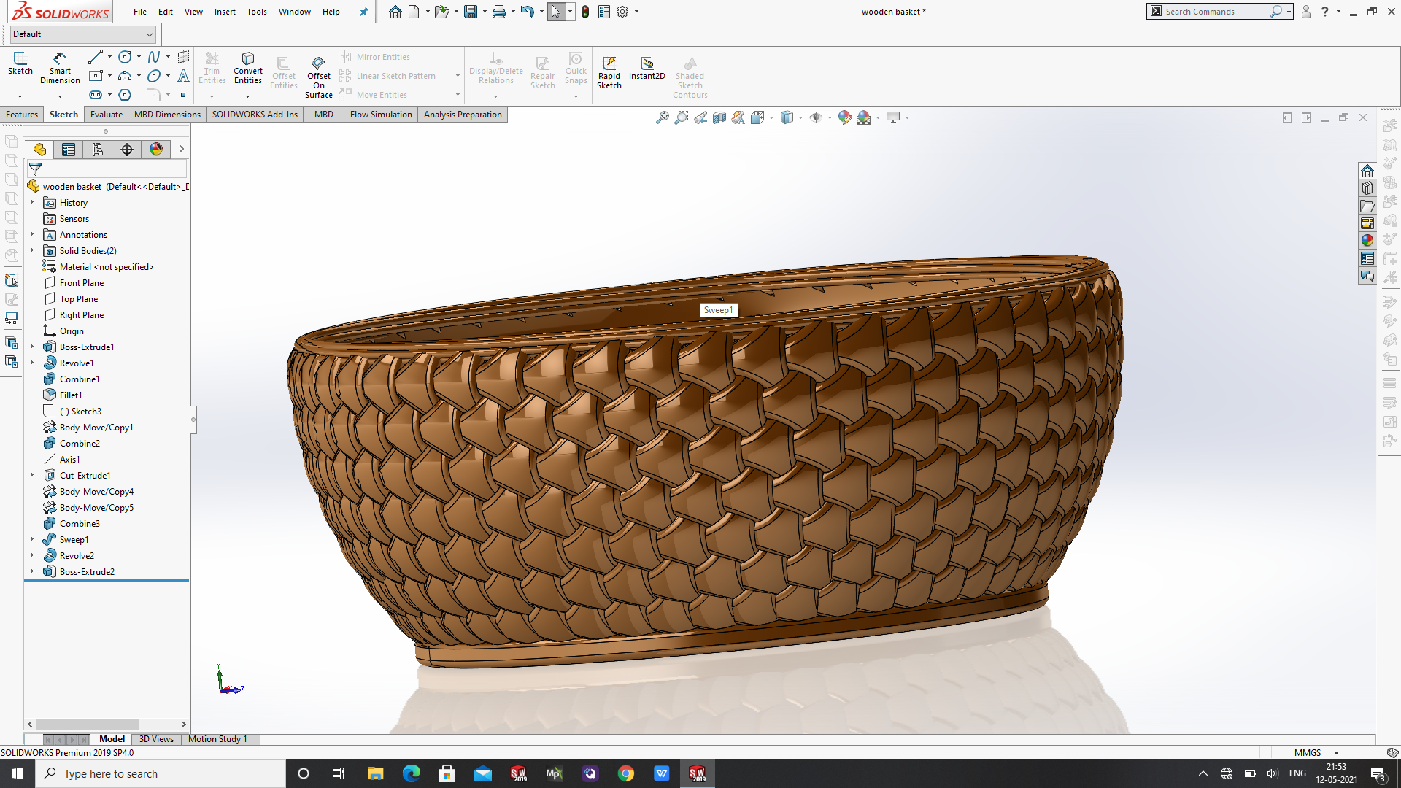This screenshot has height=788, width=1401.
Task: Select Boss-Extrude2 in feature tree
Action: [87, 572]
